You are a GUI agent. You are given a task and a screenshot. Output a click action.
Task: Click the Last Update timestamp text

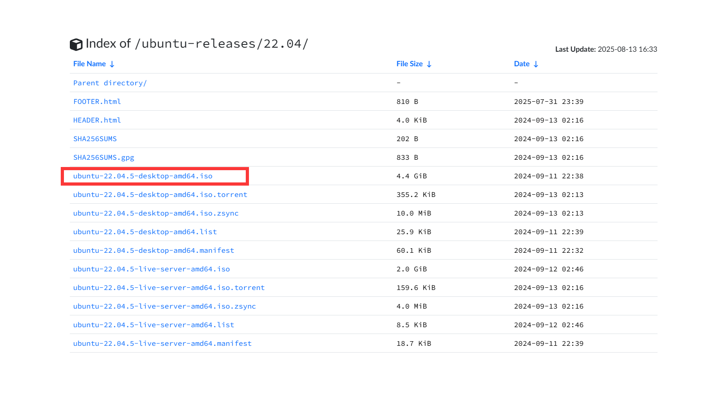[x=606, y=49]
